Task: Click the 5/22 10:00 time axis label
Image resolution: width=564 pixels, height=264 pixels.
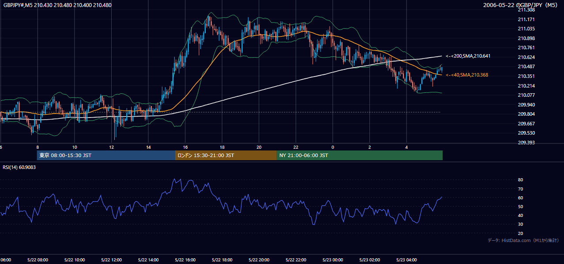Action: point(74,260)
